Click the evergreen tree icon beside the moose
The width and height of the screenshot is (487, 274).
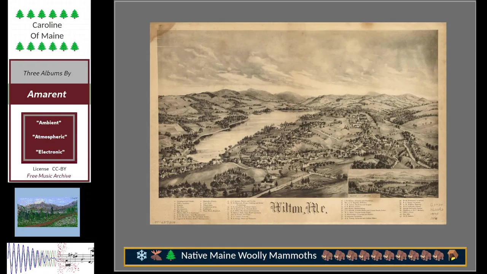pos(170,255)
